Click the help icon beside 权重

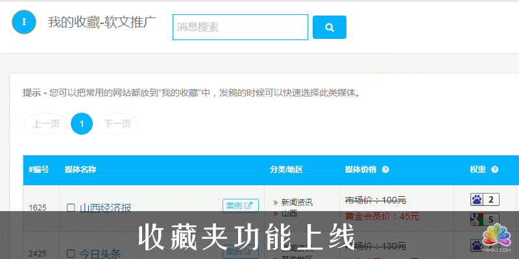pos(495,170)
